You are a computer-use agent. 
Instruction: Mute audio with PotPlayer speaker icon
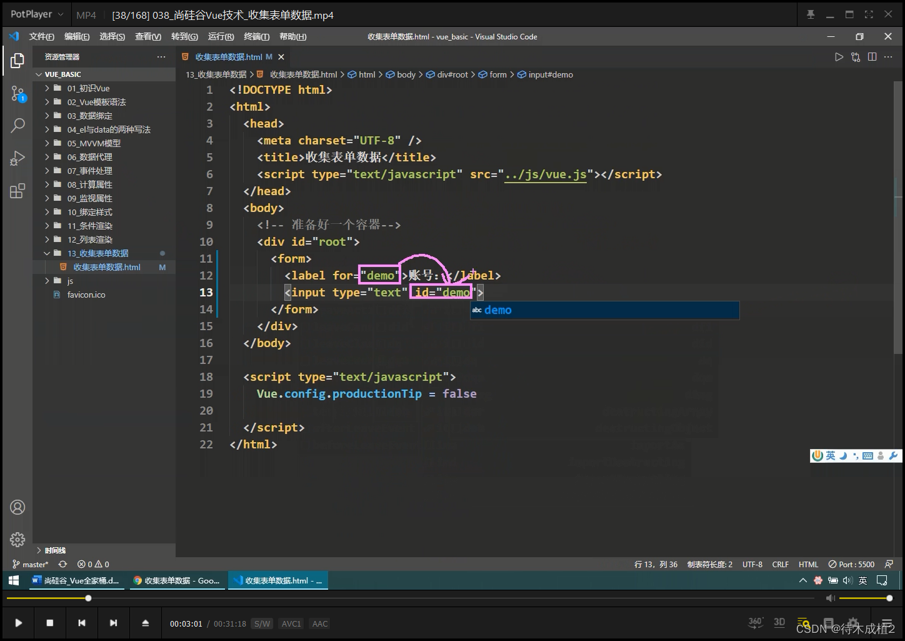coord(830,598)
